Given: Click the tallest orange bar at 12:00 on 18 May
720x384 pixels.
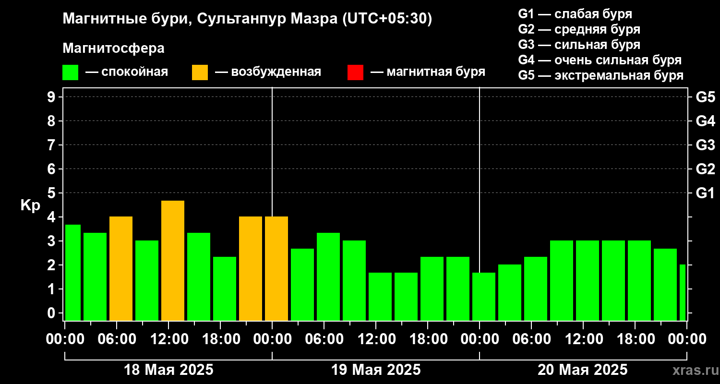Looking at the screenshot, I should (x=173, y=261).
